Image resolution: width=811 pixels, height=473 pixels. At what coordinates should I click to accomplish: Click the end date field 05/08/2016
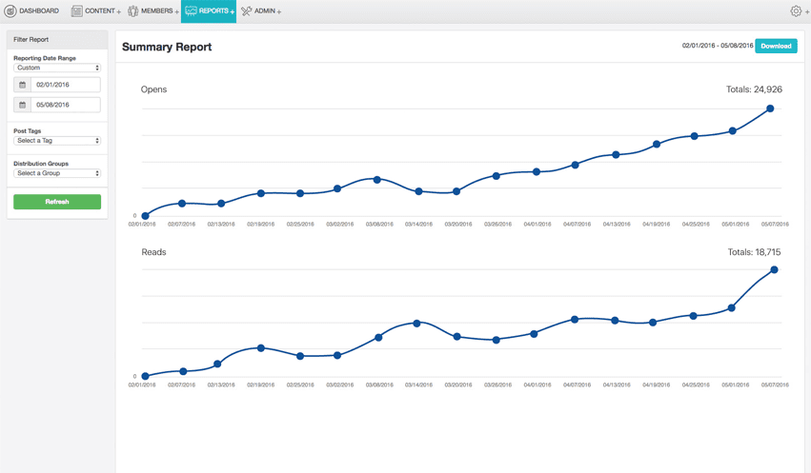pos(65,105)
